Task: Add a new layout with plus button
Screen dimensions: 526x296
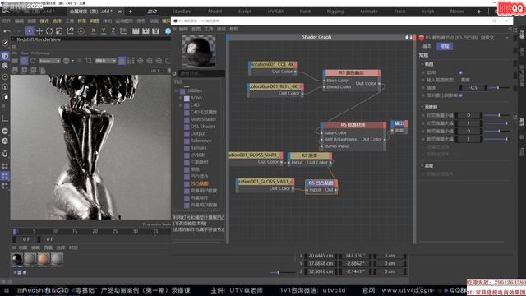Action: pyautogui.click(x=478, y=12)
